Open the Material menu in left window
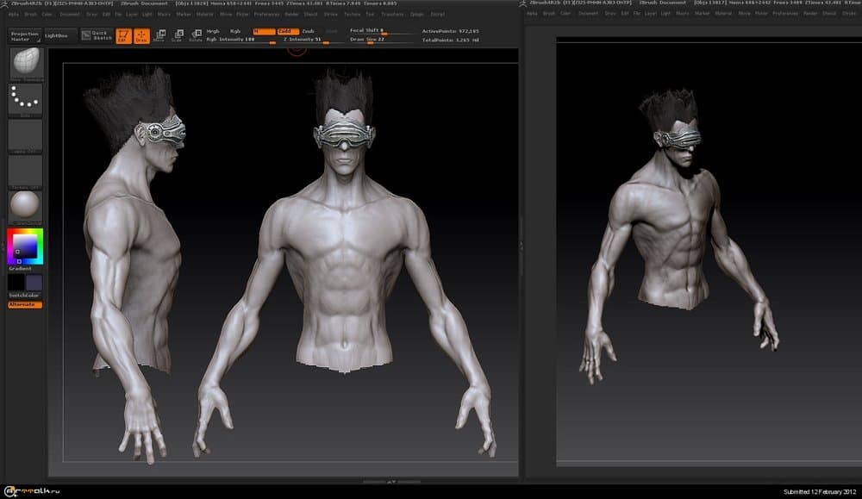The height and width of the screenshot is (499, 862). [x=204, y=14]
